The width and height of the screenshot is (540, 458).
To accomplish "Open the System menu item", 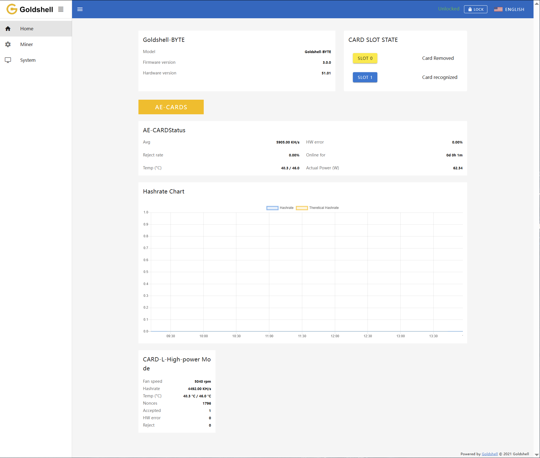I will (x=36, y=60).
